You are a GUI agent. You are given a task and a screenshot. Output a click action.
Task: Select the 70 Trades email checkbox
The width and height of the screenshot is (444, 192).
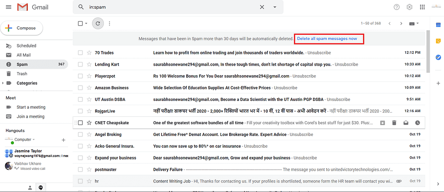[80, 53]
